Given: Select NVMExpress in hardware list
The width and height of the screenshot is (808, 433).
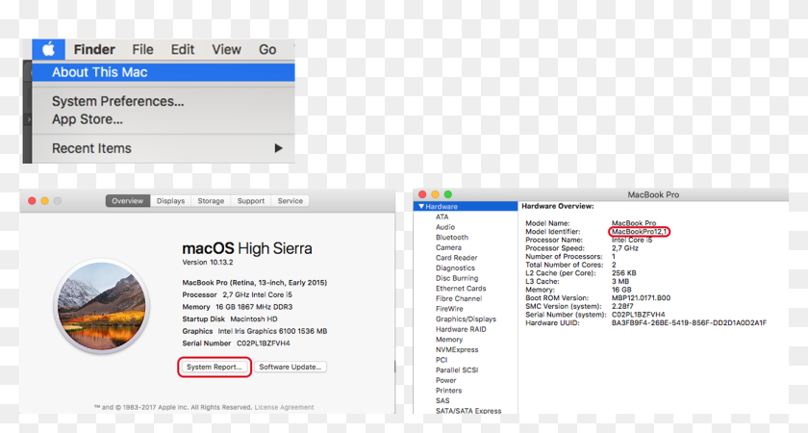Looking at the screenshot, I should [x=457, y=349].
